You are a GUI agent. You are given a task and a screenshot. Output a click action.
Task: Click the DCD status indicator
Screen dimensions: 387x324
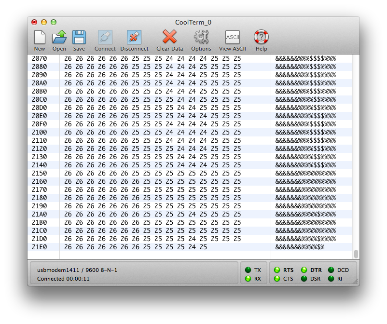[x=331, y=270]
